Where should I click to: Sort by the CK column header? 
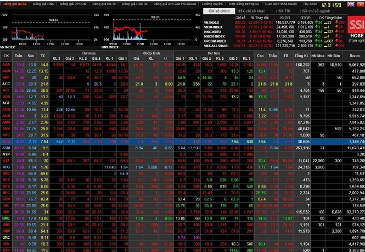coord(6,56)
